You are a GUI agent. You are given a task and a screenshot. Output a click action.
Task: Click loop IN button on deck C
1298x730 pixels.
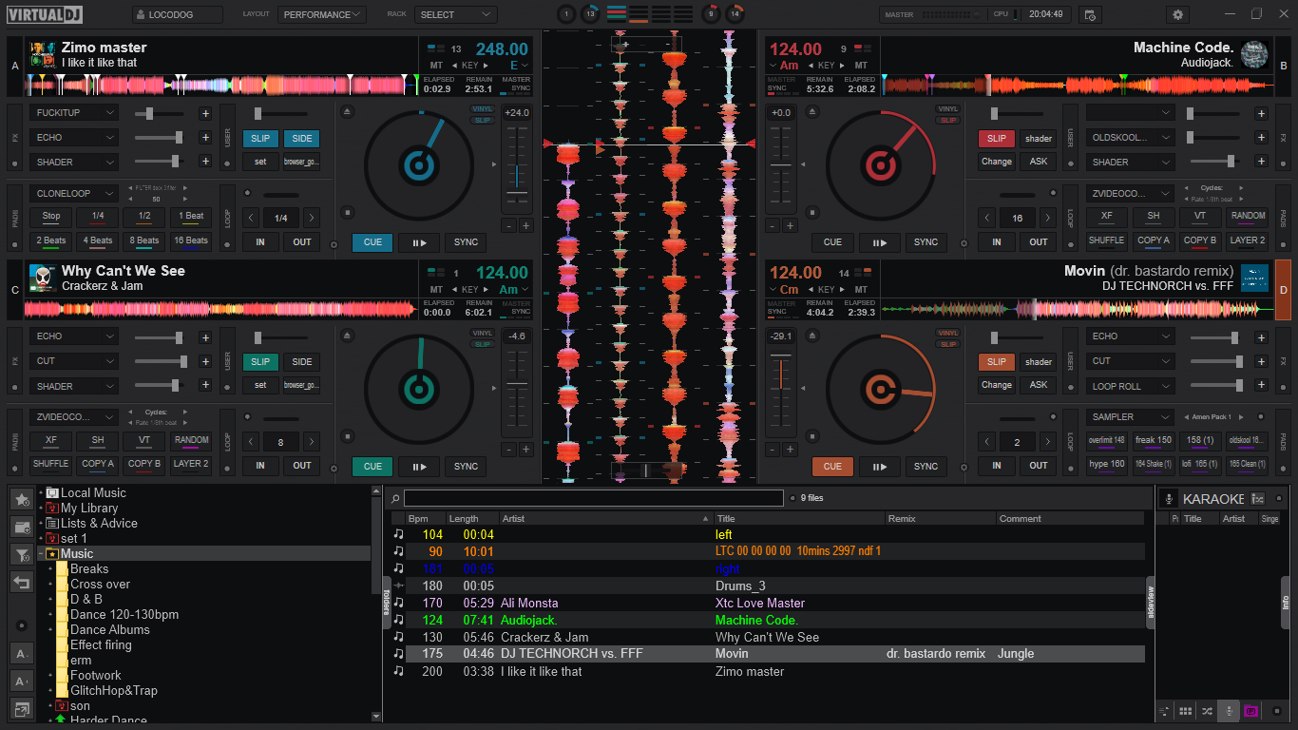[x=260, y=466]
